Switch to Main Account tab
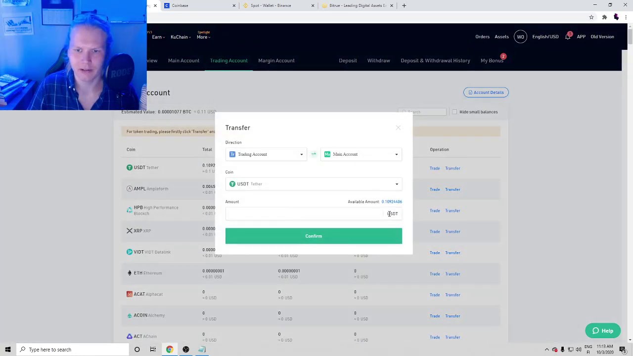This screenshot has width=633, height=356. [x=183, y=60]
